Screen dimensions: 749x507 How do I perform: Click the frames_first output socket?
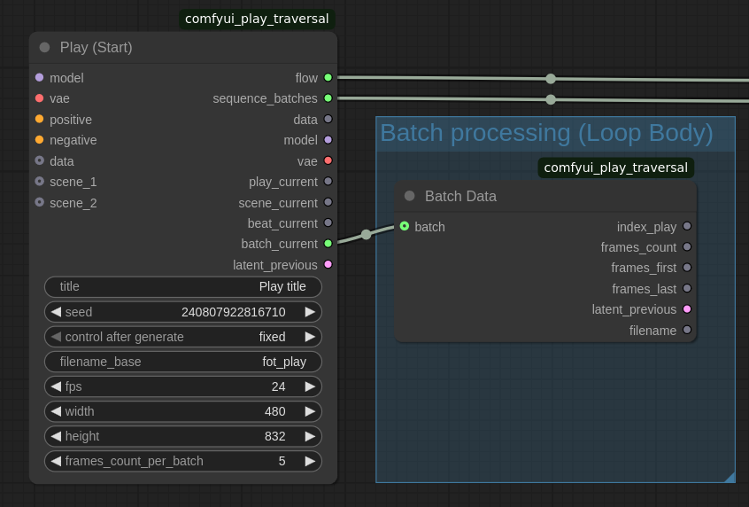(x=687, y=268)
